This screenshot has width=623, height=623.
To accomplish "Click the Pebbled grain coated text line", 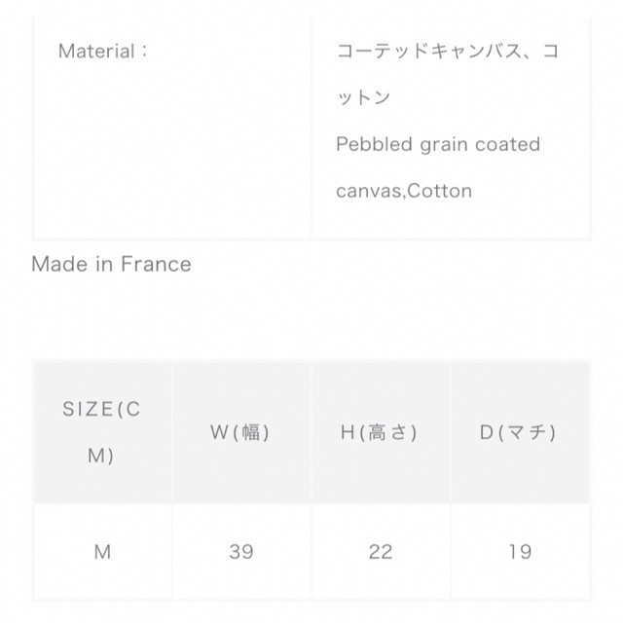I will pos(438,144).
